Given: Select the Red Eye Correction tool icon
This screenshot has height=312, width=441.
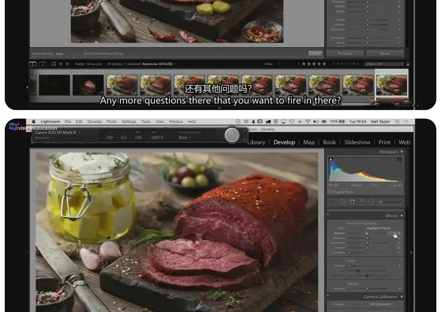Looking at the screenshot, I should [352, 202].
